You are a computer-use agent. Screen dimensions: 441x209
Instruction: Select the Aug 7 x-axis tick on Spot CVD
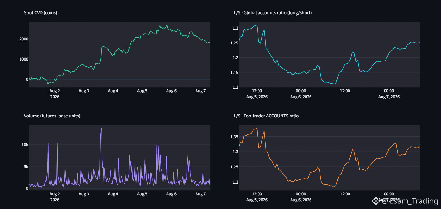click(201, 91)
